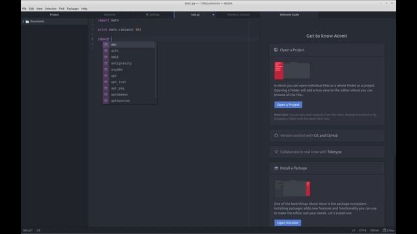Click the blue Open a Project button

(x=288, y=105)
